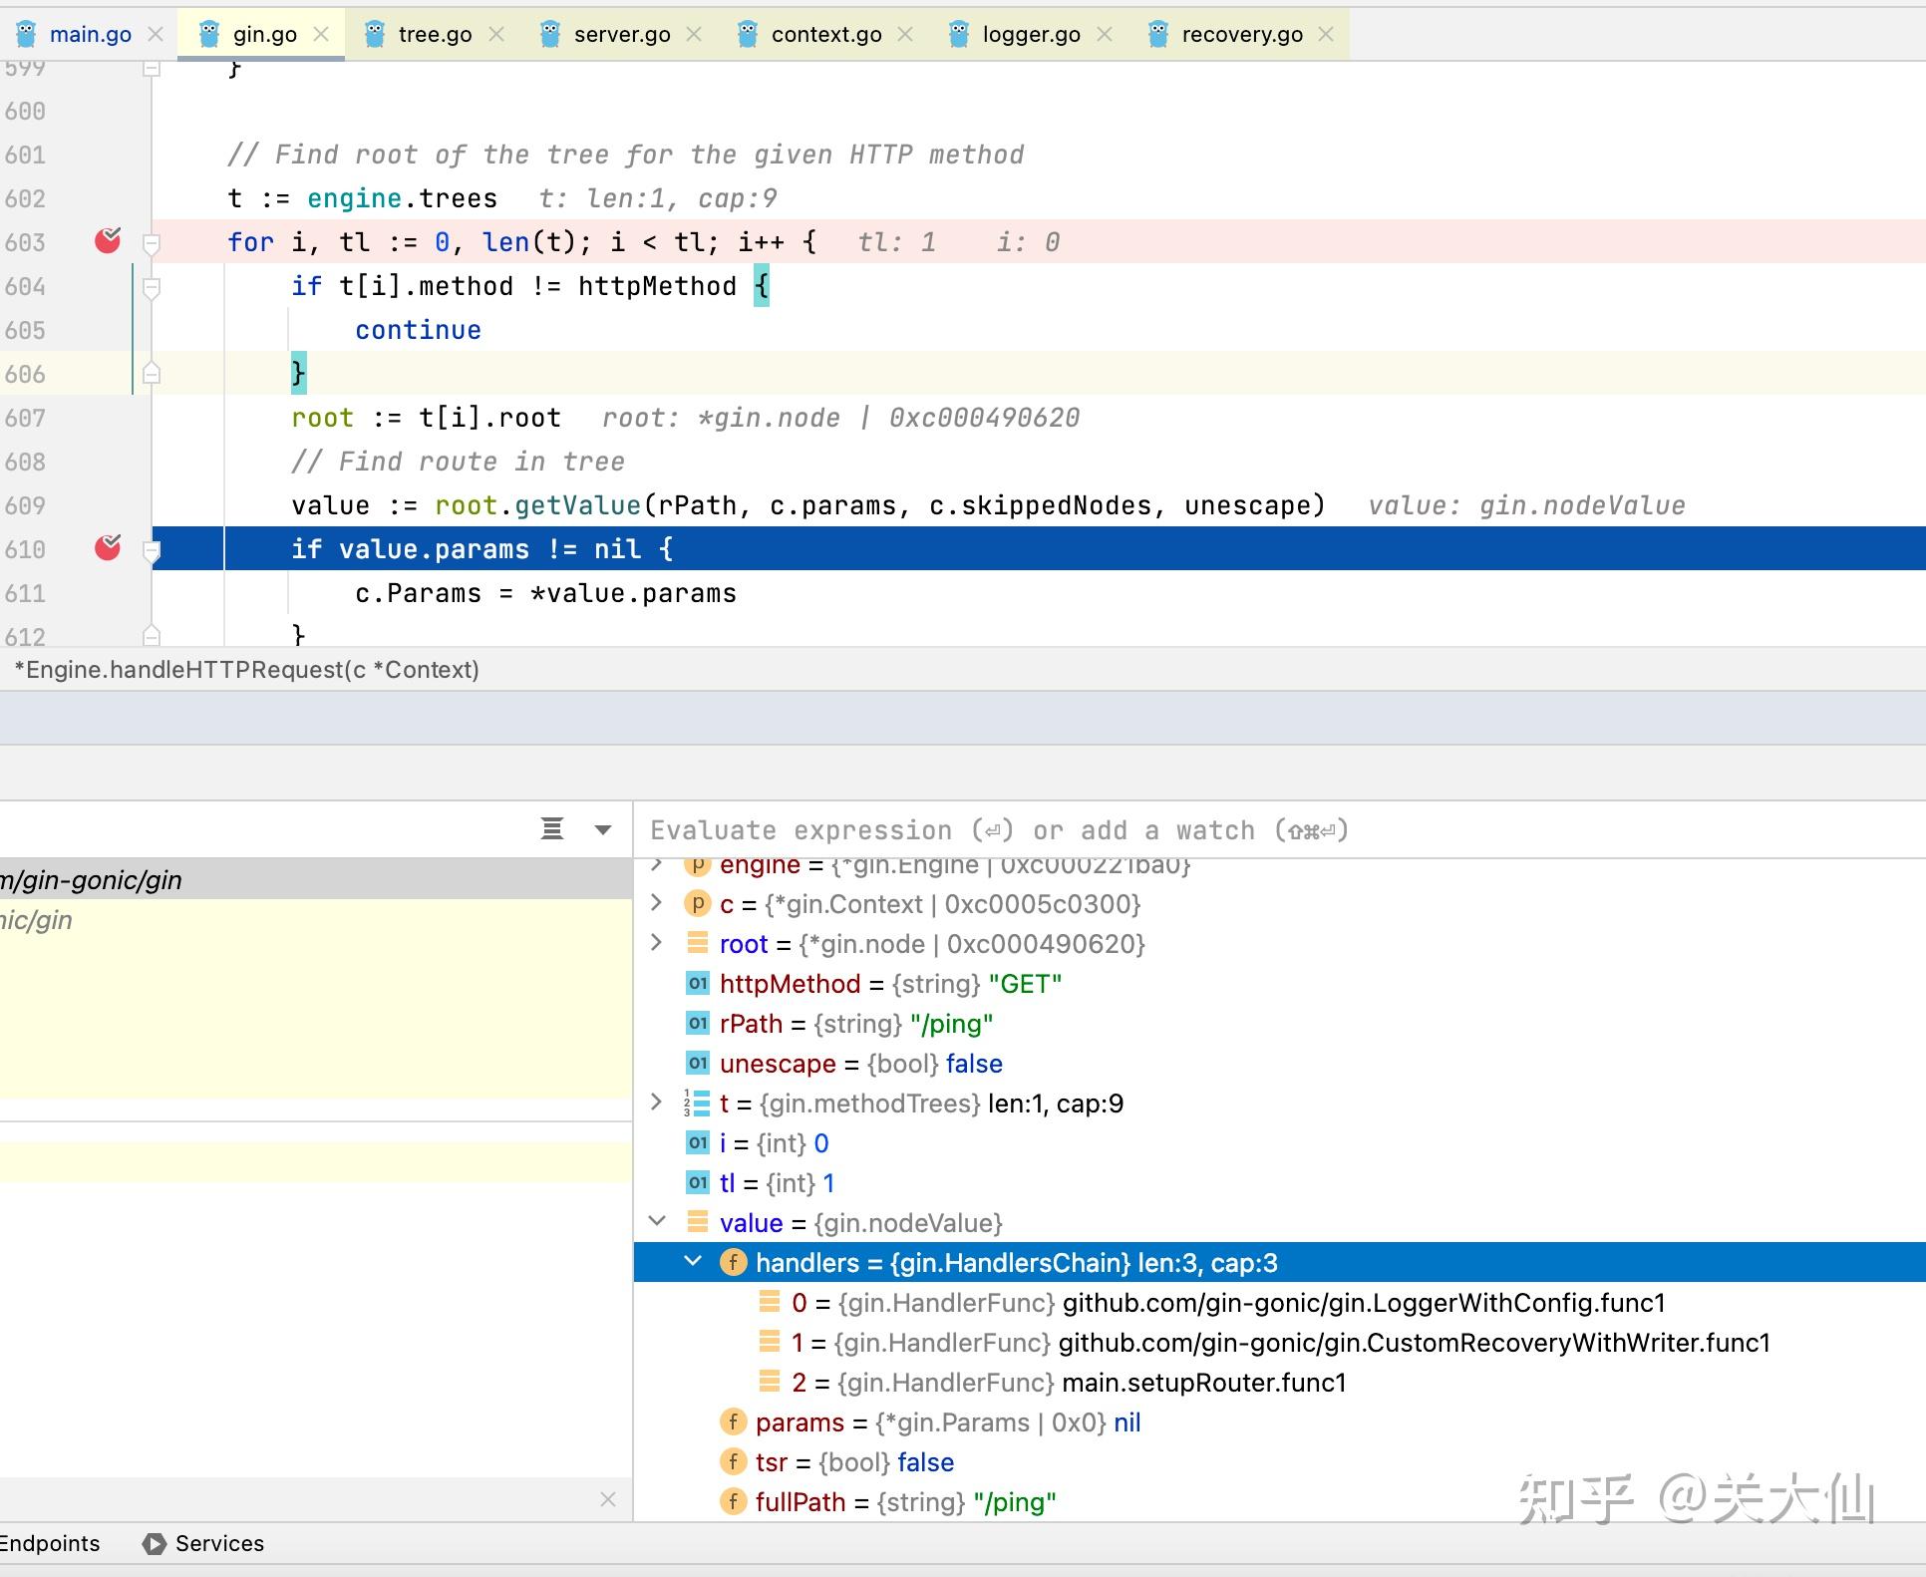Collapse the handlers HandlersChain node
Screen dimensions: 1926x1577
tap(693, 1262)
